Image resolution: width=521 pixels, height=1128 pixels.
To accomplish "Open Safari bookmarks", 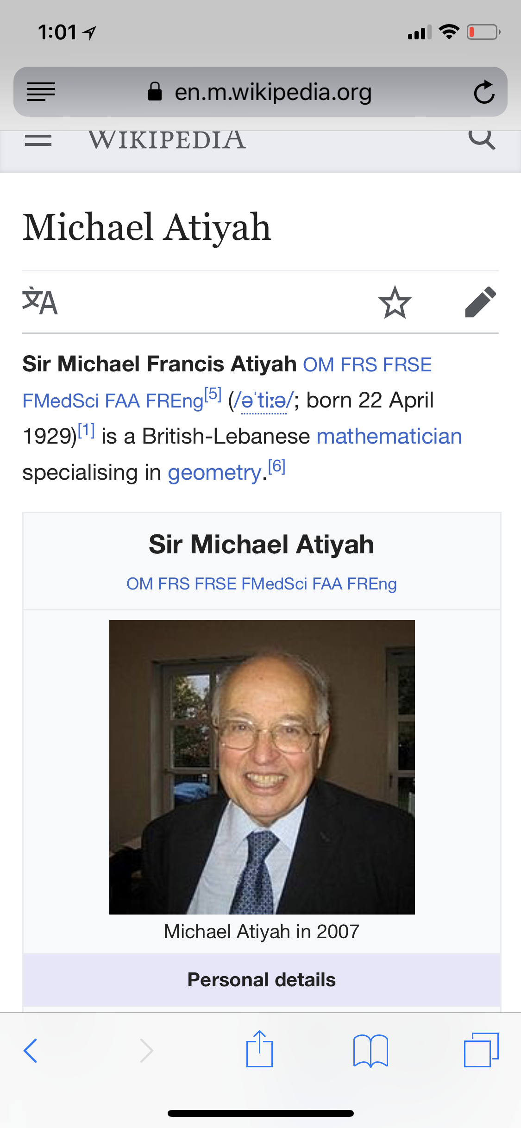I will tap(370, 1050).
